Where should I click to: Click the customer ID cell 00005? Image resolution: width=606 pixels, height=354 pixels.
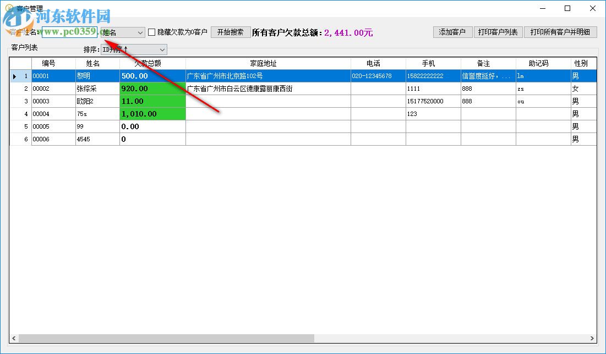pyautogui.click(x=53, y=126)
